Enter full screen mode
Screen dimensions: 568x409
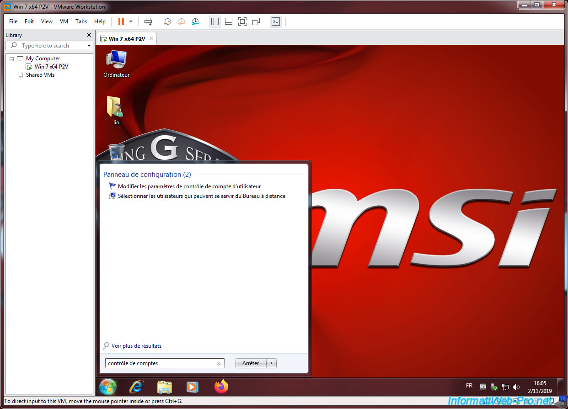click(x=242, y=21)
